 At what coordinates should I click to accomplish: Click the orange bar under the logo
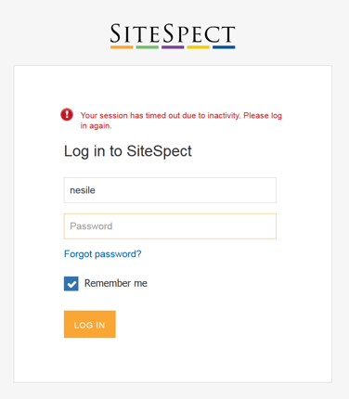(x=122, y=47)
